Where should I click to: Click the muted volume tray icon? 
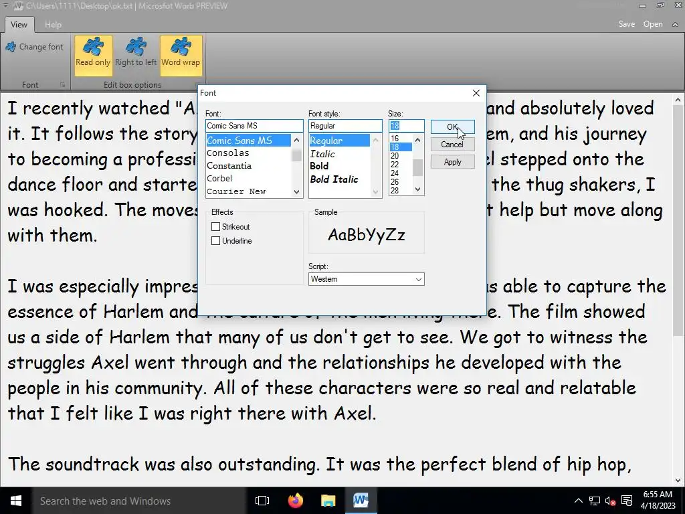(611, 501)
